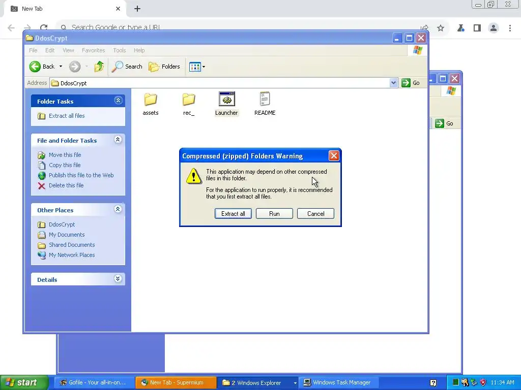The width and height of the screenshot is (521, 390).
Task: Click the browser labs flask icon
Action: pos(460,28)
